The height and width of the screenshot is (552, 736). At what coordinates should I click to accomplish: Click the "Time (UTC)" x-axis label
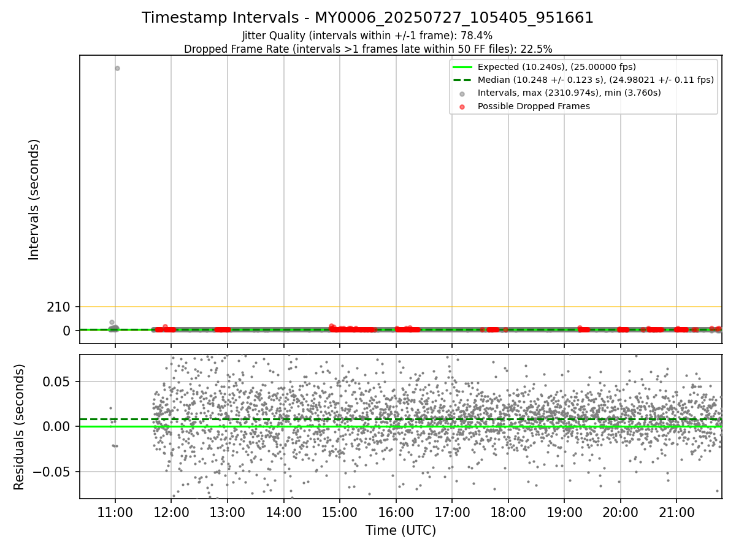tap(401, 531)
